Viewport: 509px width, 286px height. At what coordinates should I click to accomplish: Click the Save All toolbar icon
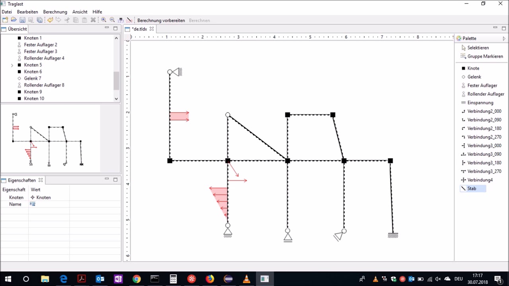[39, 20]
